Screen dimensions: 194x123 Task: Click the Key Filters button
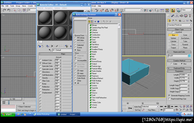[152, 110]
